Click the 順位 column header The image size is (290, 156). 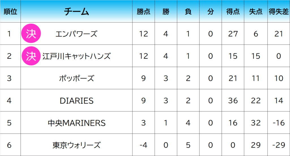(10, 11)
